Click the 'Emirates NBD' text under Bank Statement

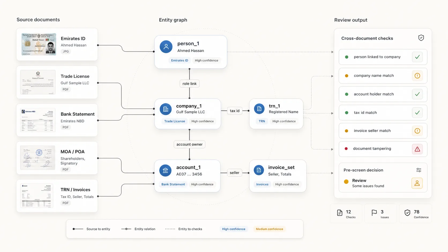[72, 121]
